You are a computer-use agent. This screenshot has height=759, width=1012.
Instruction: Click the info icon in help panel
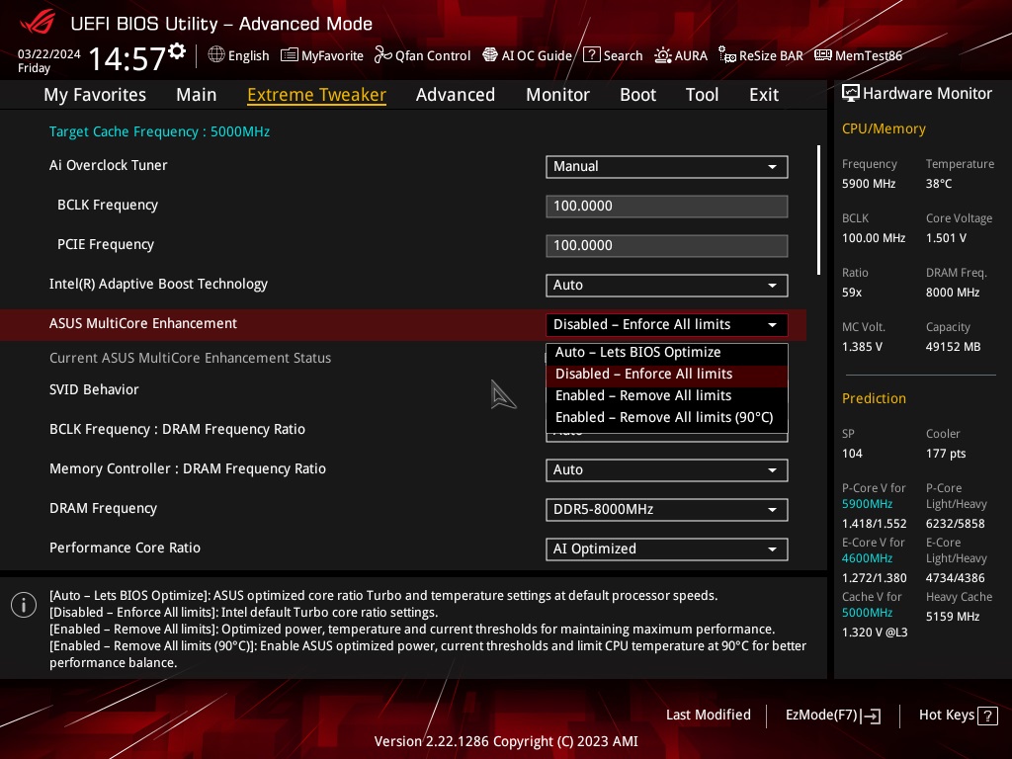pyautogui.click(x=24, y=605)
